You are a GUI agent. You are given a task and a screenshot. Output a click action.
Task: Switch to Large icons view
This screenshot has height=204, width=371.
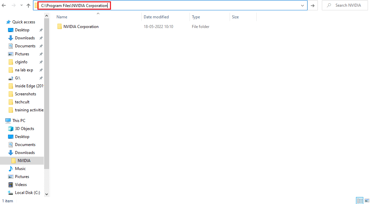point(367,201)
